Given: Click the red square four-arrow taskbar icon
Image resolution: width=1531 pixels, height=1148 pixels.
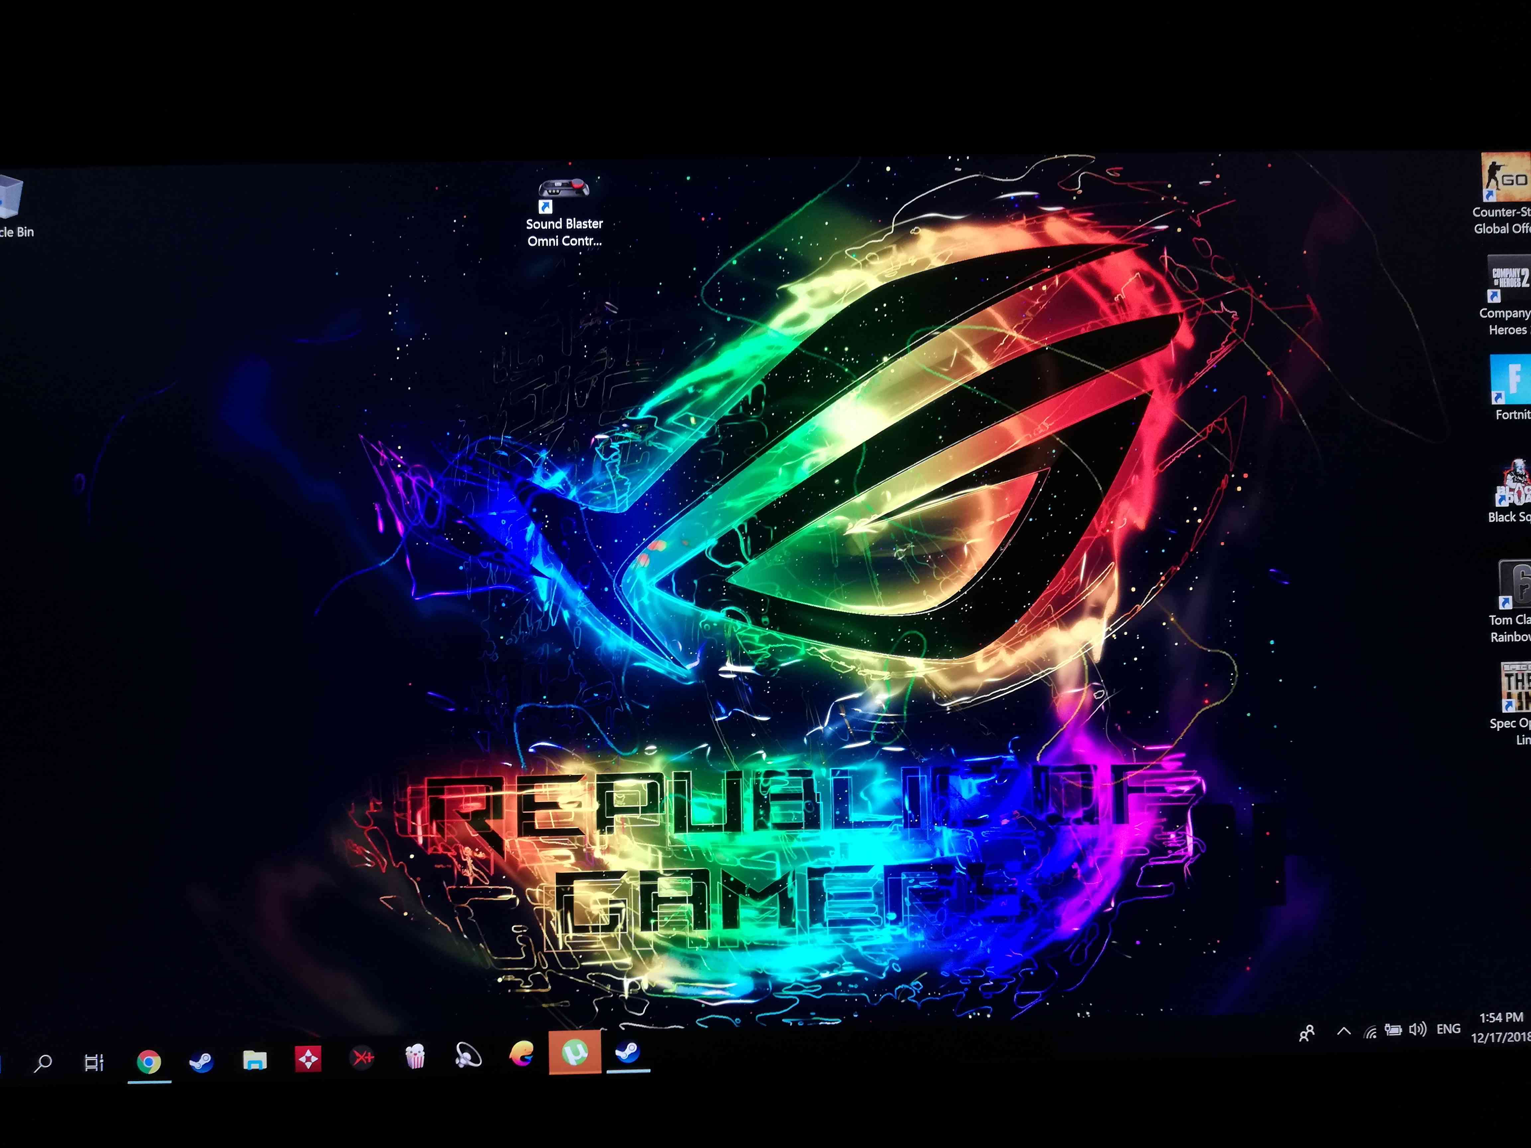Looking at the screenshot, I should click(x=308, y=1059).
